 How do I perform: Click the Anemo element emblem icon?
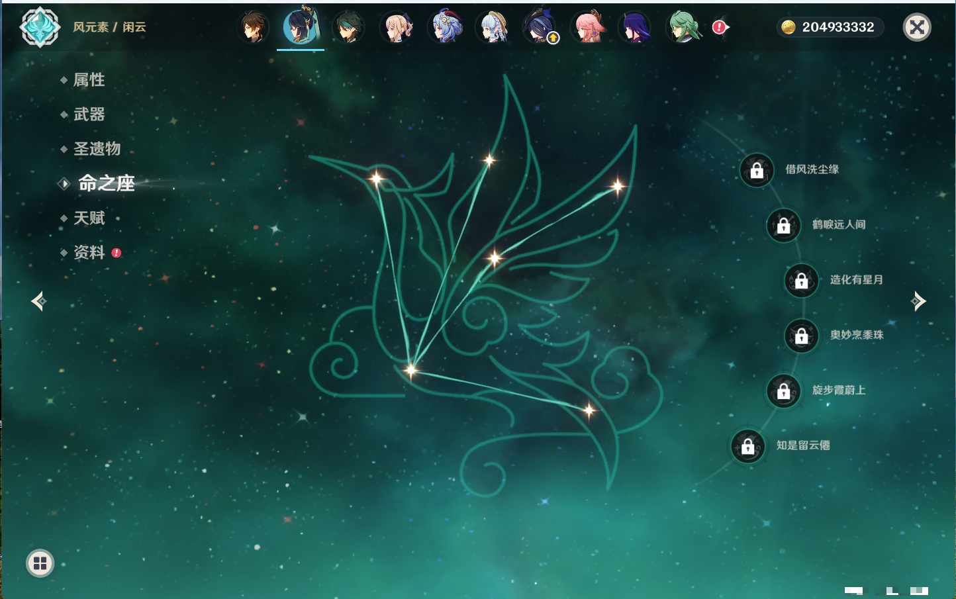point(40,27)
